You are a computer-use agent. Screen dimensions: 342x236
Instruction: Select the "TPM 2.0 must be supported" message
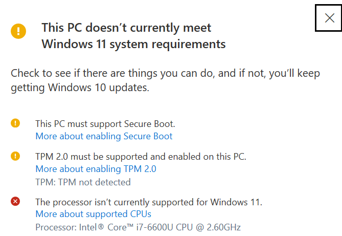point(141,157)
